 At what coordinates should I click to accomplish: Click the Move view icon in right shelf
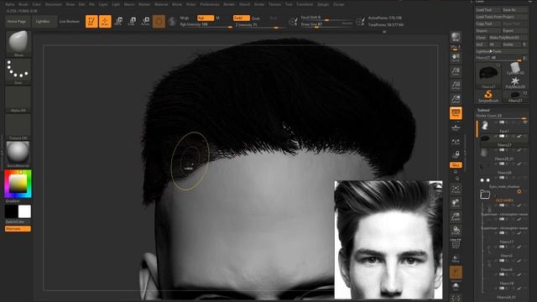[456, 203]
